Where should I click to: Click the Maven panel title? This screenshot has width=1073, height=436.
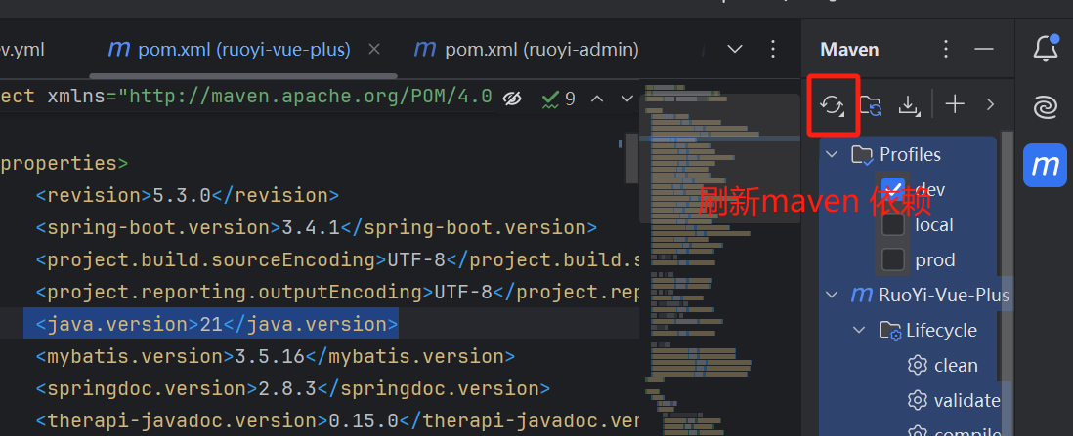coord(849,49)
